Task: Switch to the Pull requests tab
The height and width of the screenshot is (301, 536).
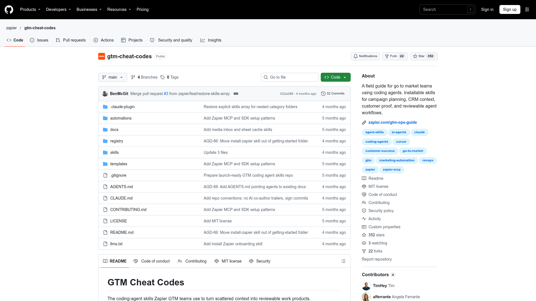Action: tap(71, 40)
